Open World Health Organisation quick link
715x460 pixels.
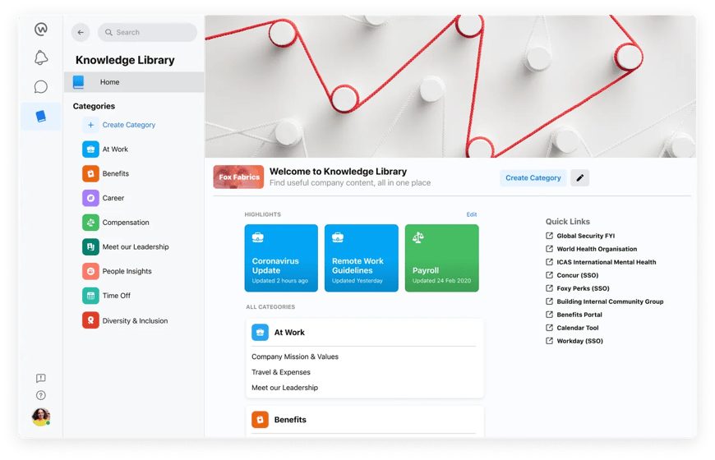tap(597, 249)
